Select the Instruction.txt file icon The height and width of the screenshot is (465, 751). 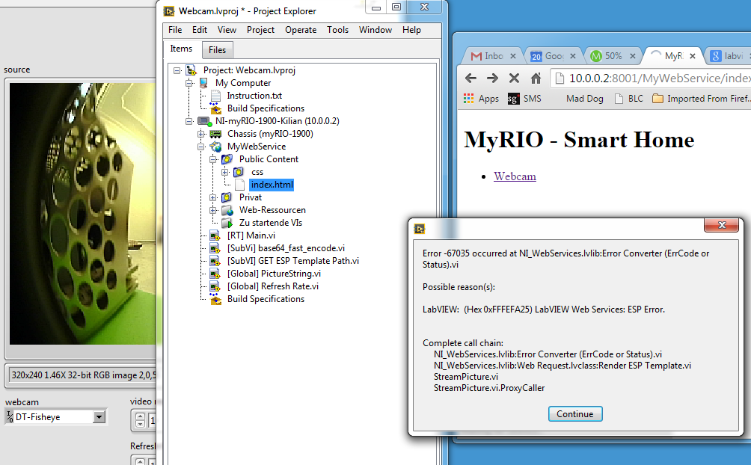coord(216,96)
